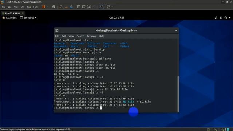Open the Tabs menu in VMware
The height and width of the screenshot is (131, 233).
[29, 7]
